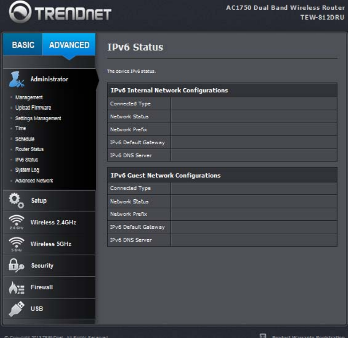Open the Administrator menu section
The width and height of the screenshot is (348, 338).
49,79
